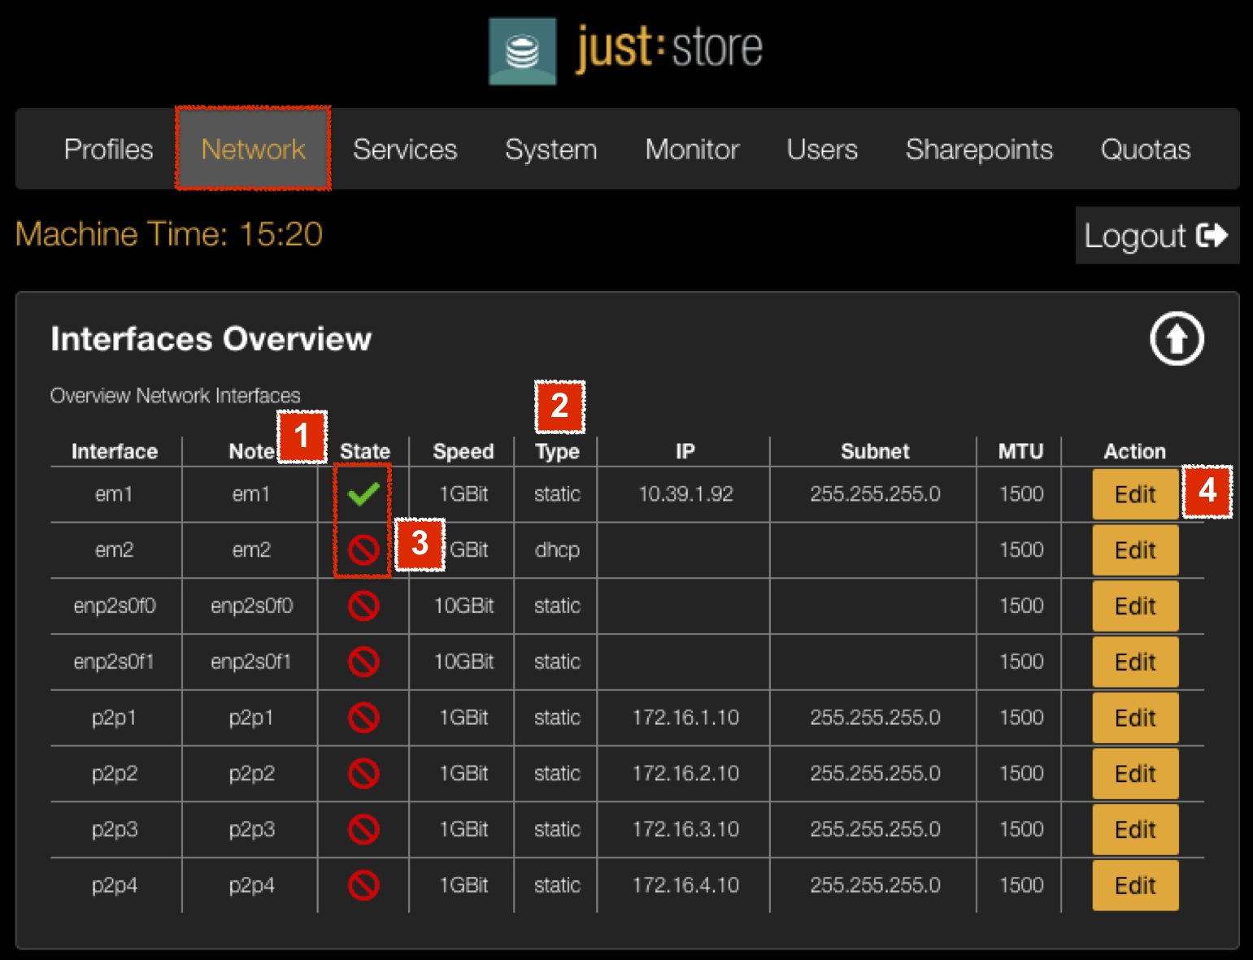Screen dimensions: 1253x960
Task: Click the dhcp type of em2
Action: coord(557,550)
